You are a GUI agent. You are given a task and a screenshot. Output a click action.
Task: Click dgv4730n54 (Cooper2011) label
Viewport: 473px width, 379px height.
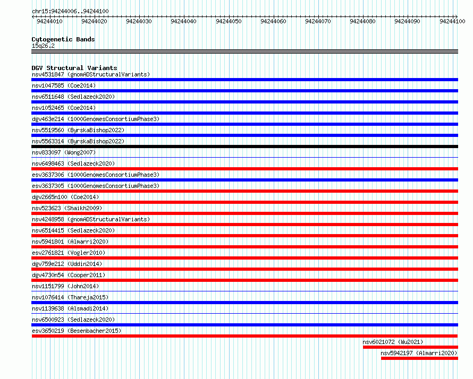click(x=69, y=275)
